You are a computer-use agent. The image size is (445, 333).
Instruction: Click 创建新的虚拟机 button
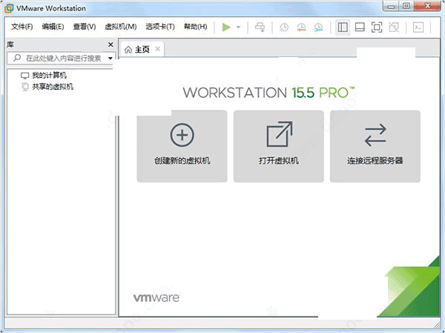click(182, 146)
